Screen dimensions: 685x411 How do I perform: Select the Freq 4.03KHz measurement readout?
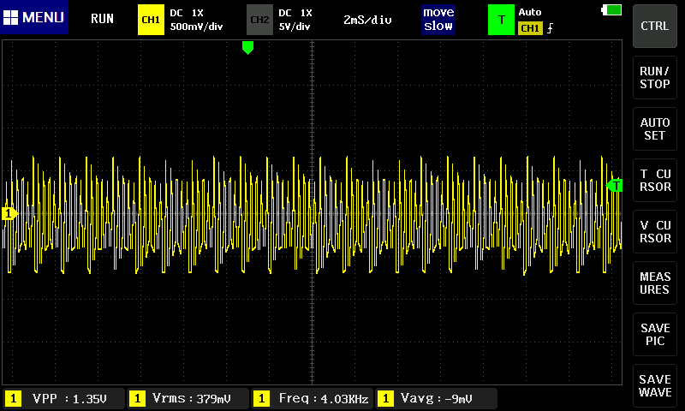click(313, 398)
